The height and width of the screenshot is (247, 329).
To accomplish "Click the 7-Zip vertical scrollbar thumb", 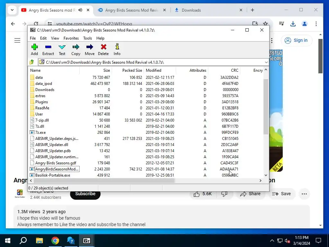I will [266, 106].
